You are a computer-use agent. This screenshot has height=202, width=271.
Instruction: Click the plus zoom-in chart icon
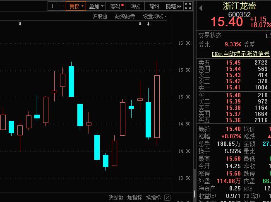click(x=52, y=6)
